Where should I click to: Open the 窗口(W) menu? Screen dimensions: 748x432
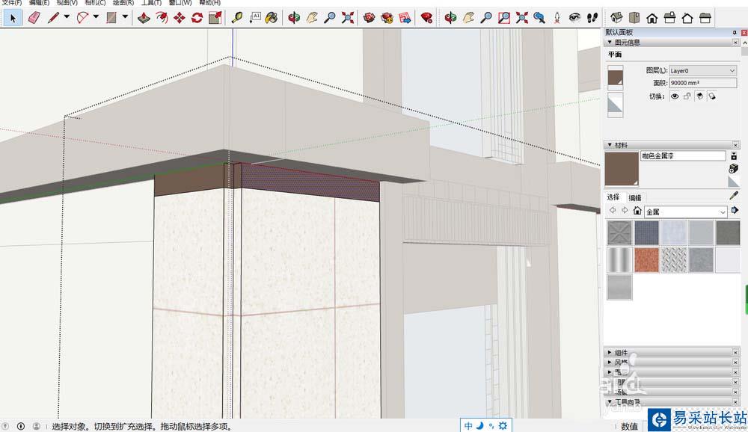point(180,2)
